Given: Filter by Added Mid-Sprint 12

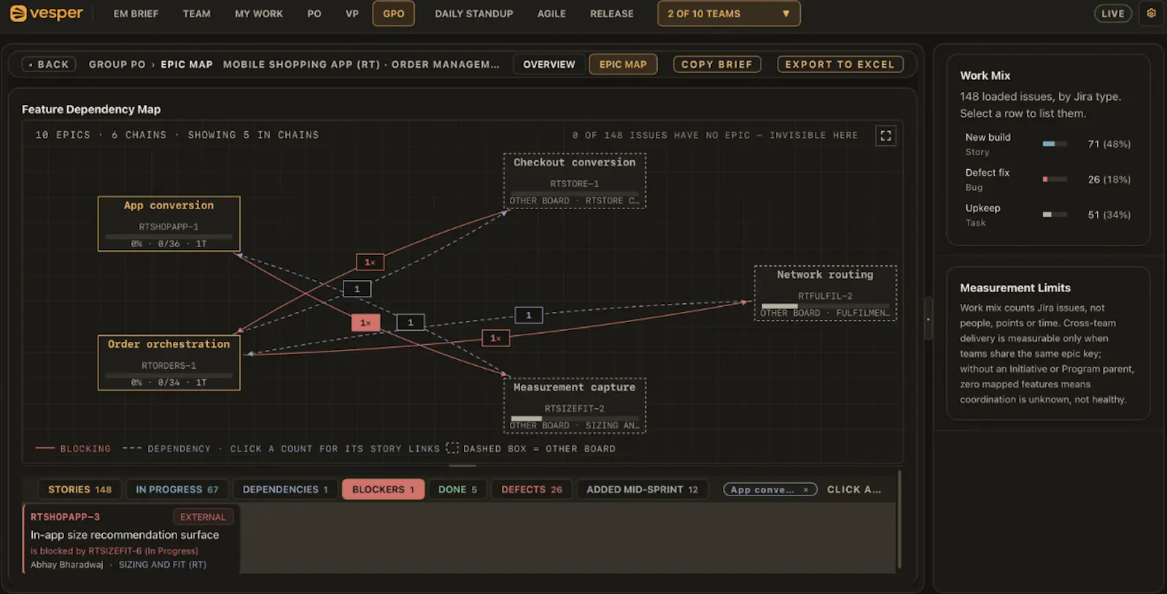Looking at the screenshot, I should (x=643, y=490).
